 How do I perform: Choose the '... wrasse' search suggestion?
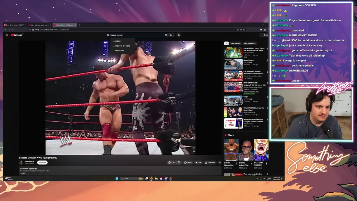(123, 41)
